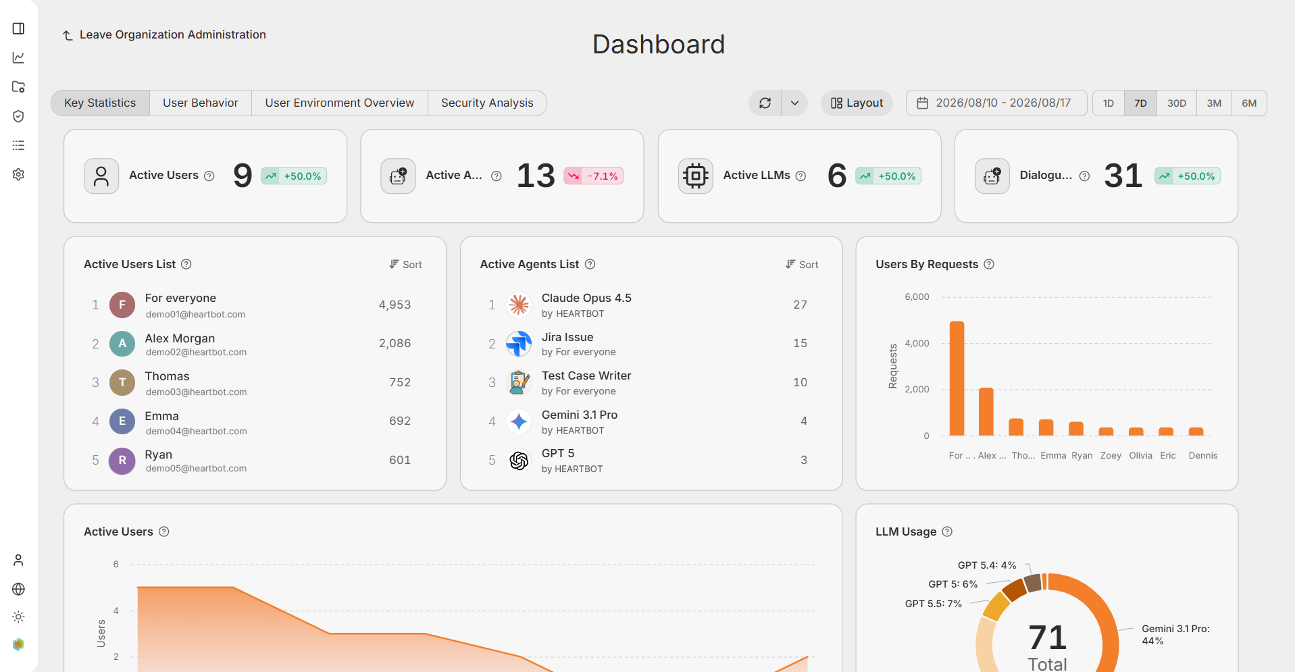Click the Layout button
Viewport: 1295px width, 672px height.
click(x=857, y=103)
